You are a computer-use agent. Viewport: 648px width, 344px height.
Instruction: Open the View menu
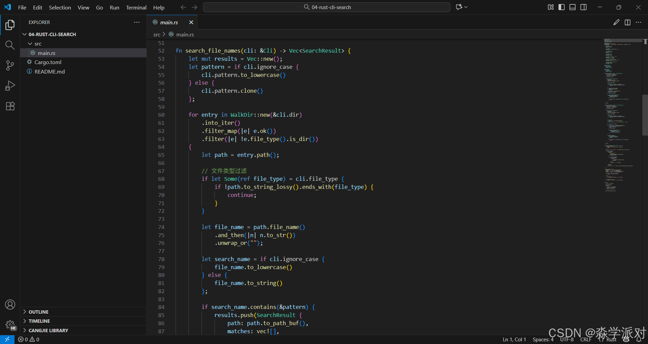point(83,7)
